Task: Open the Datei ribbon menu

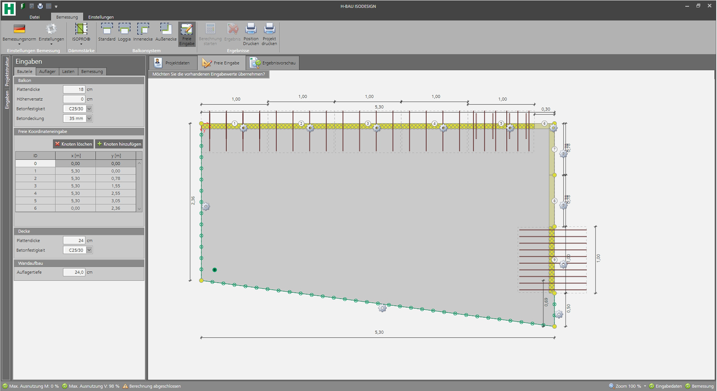Action: click(35, 17)
